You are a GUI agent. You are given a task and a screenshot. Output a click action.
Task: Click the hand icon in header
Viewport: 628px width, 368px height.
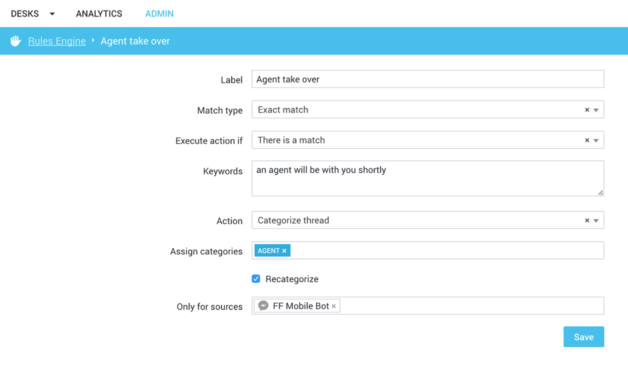click(16, 41)
